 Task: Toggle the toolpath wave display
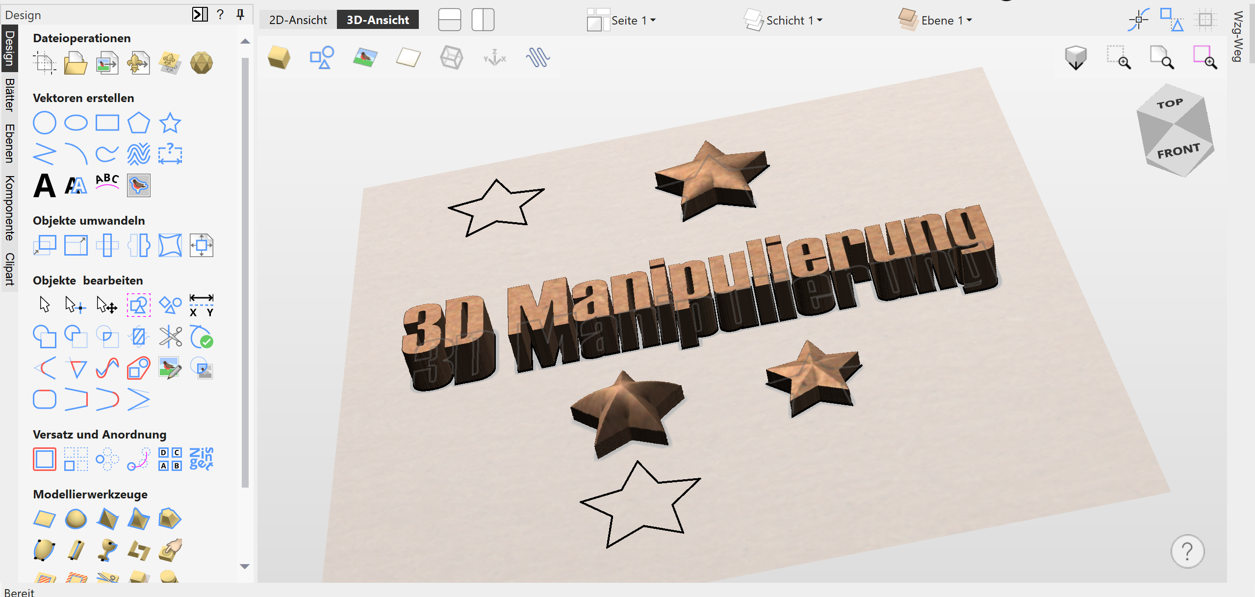538,58
